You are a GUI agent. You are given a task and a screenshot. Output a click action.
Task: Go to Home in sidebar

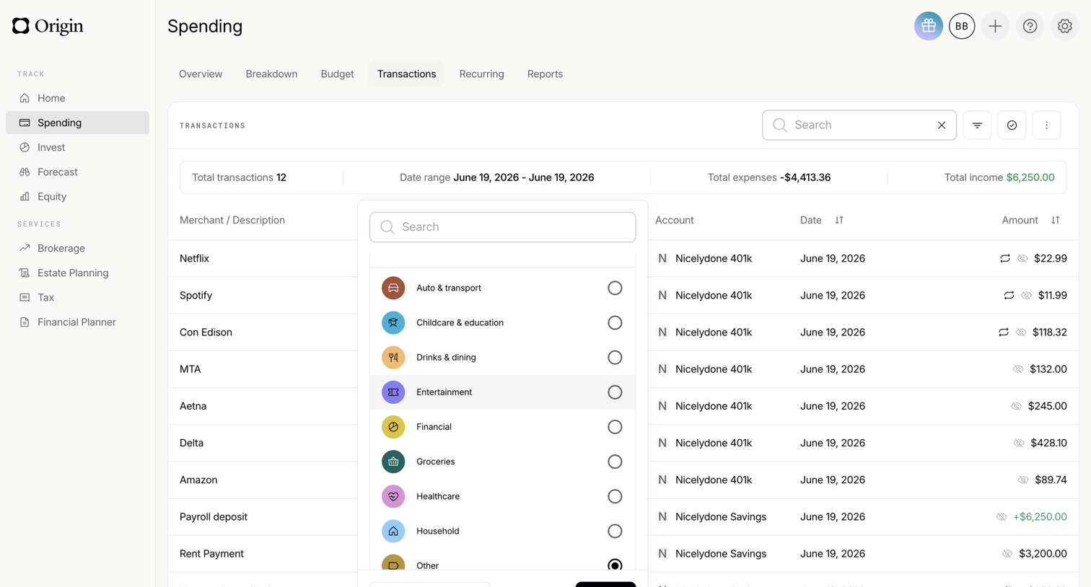point(77,98)
